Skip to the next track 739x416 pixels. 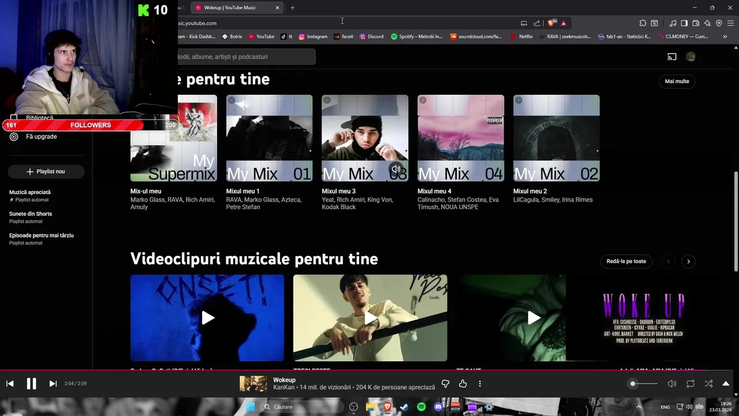pos(53,384)
